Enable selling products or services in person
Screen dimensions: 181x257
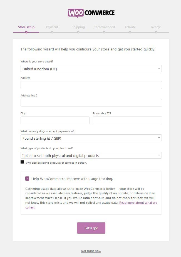pos(22,162)
